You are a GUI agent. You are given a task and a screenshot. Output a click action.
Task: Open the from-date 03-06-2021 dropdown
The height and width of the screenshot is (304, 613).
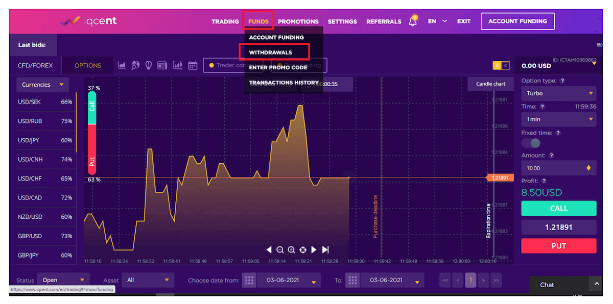[x=289, y=280]
